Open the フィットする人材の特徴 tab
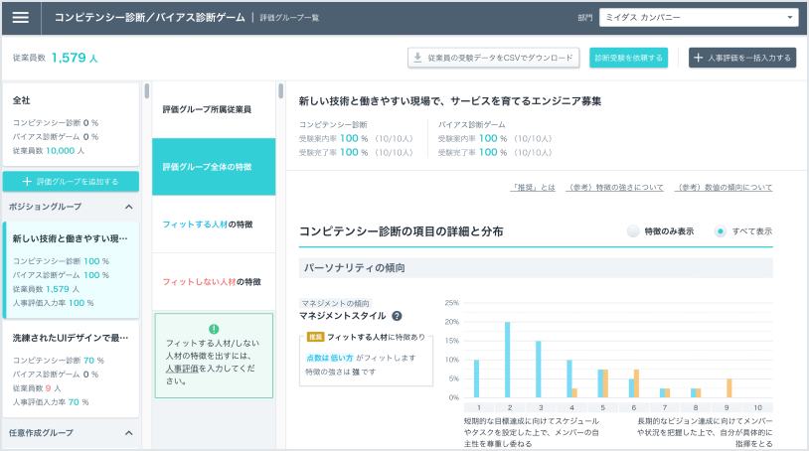This screenshot has height=451, width=809. click(207, 224)
